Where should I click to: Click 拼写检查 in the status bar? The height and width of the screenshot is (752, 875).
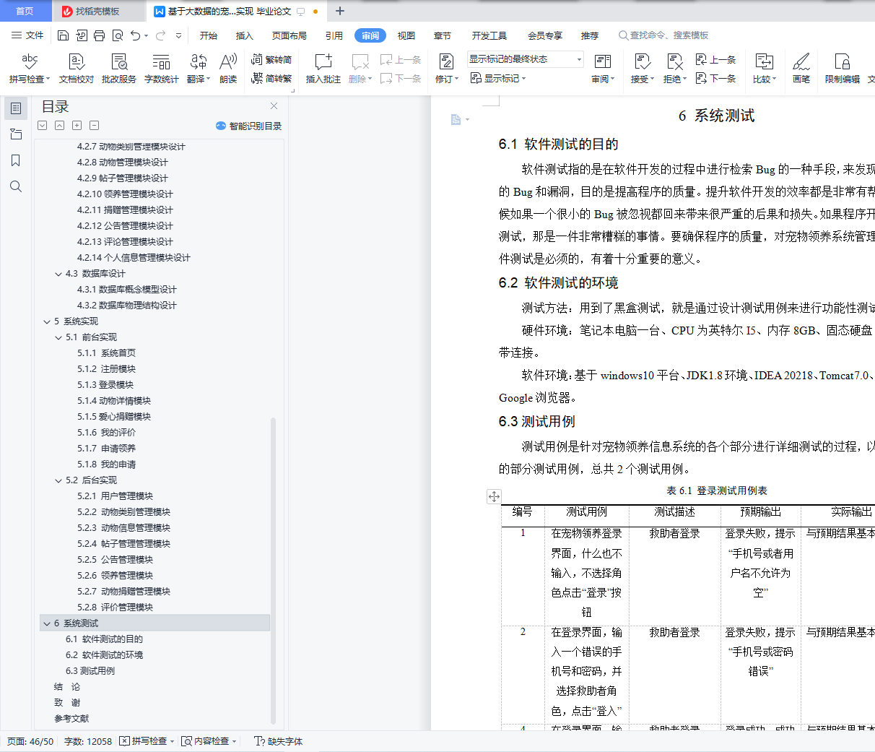pos(147,741)
